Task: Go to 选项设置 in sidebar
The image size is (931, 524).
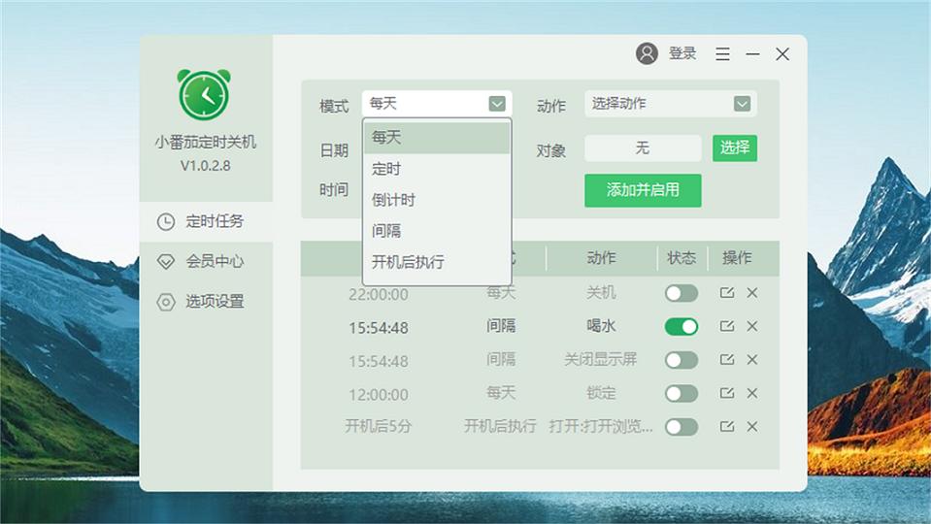Action: [215, 302]
